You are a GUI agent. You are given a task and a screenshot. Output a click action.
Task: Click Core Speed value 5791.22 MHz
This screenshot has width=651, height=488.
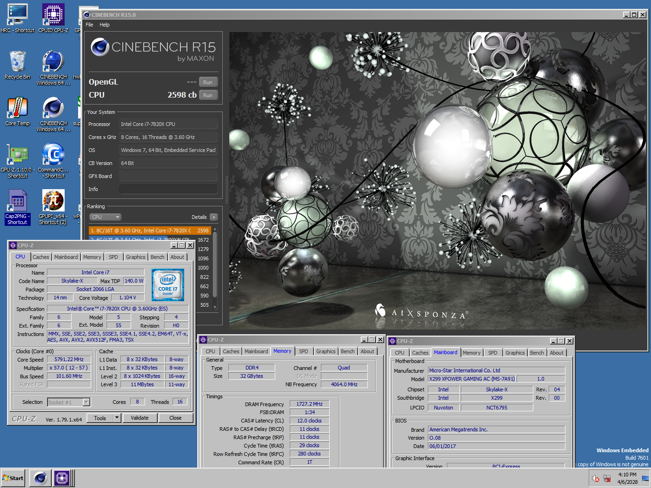coord(69,359)
